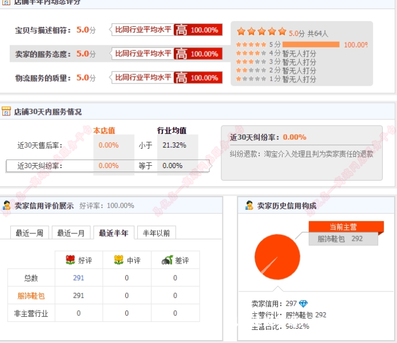Image resolution: width=397 pixels, height=343 pixels.
Task: Open the 半年以前 tab
Action: point(156,233)
